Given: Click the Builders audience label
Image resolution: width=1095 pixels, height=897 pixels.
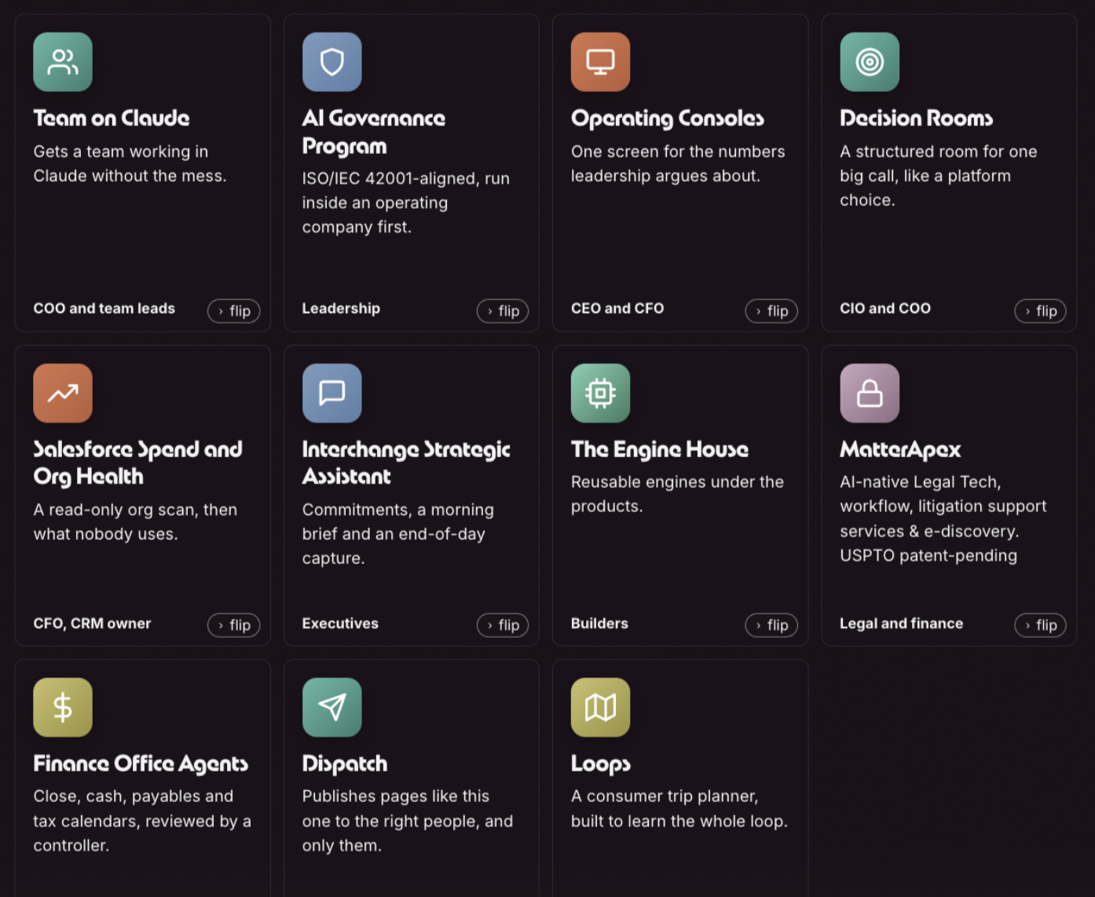Looking at the screenshot, I should point(599,624).
